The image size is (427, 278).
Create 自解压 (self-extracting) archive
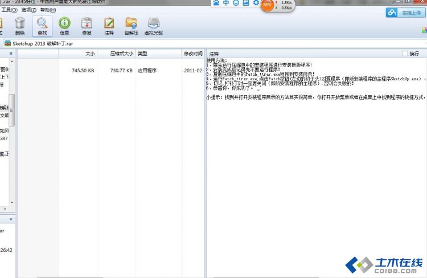(x=132, y=26)
